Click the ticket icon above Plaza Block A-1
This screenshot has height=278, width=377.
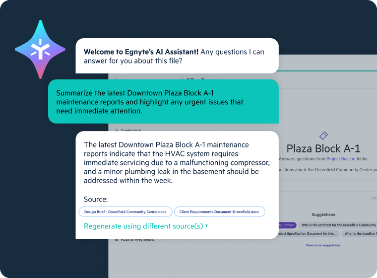point(323,136)
